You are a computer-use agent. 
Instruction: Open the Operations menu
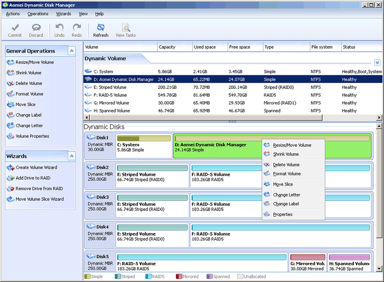pos(38,14)
